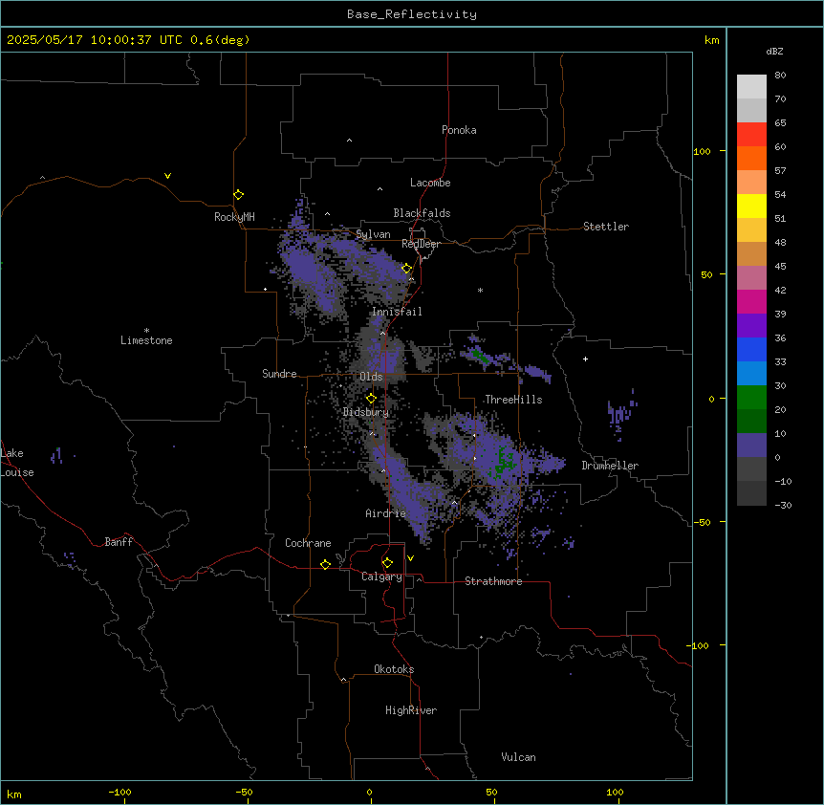Image resolution: width=824 pixels, height=805 pixels.
Task: Select the white 70-80 dBZ legend swatch
Action: click(751, 87)
